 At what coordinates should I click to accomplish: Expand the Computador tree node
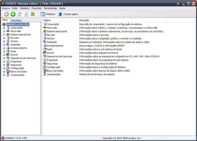pyautogui.click(x=4, y=28)
